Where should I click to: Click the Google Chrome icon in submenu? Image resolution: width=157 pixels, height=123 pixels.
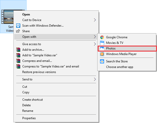pyautogui.click(x=102, y=37)
